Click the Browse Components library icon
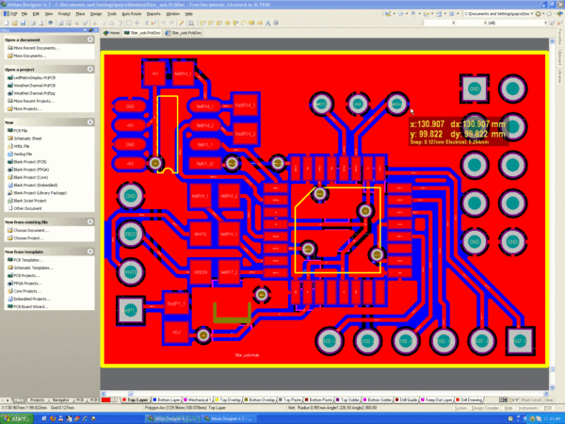This screenshot has height=424, width=565. point(191,23)
